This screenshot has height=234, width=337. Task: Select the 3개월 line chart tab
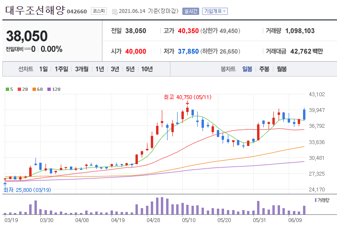[82, 69]
